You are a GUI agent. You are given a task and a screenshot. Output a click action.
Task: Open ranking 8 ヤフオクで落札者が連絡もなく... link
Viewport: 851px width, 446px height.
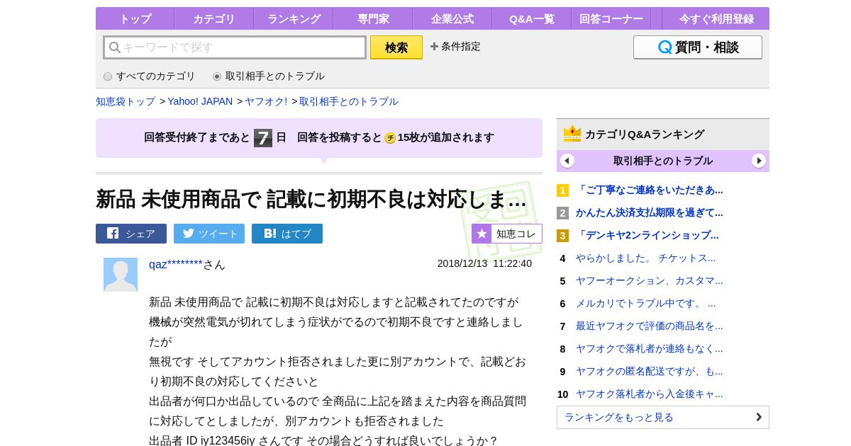pyautogui.click(x=650, y=348)
